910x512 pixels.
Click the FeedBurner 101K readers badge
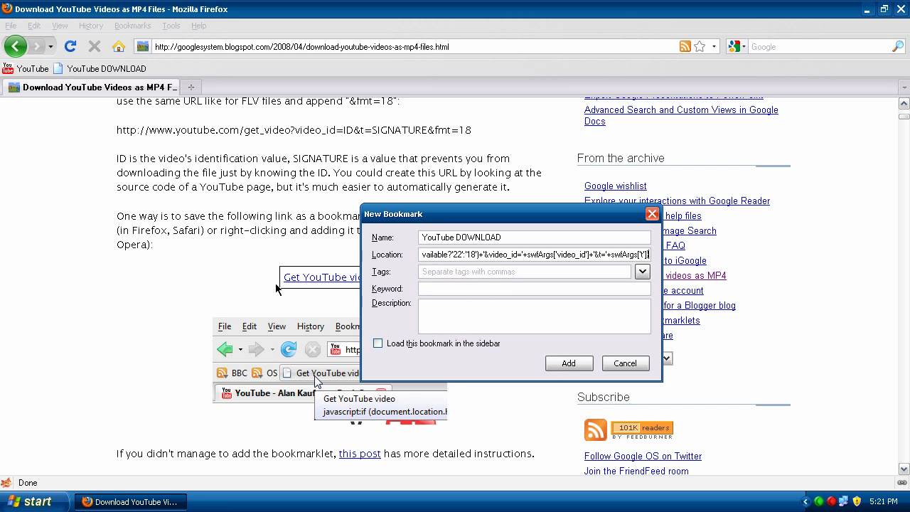(x=642, y=430)
